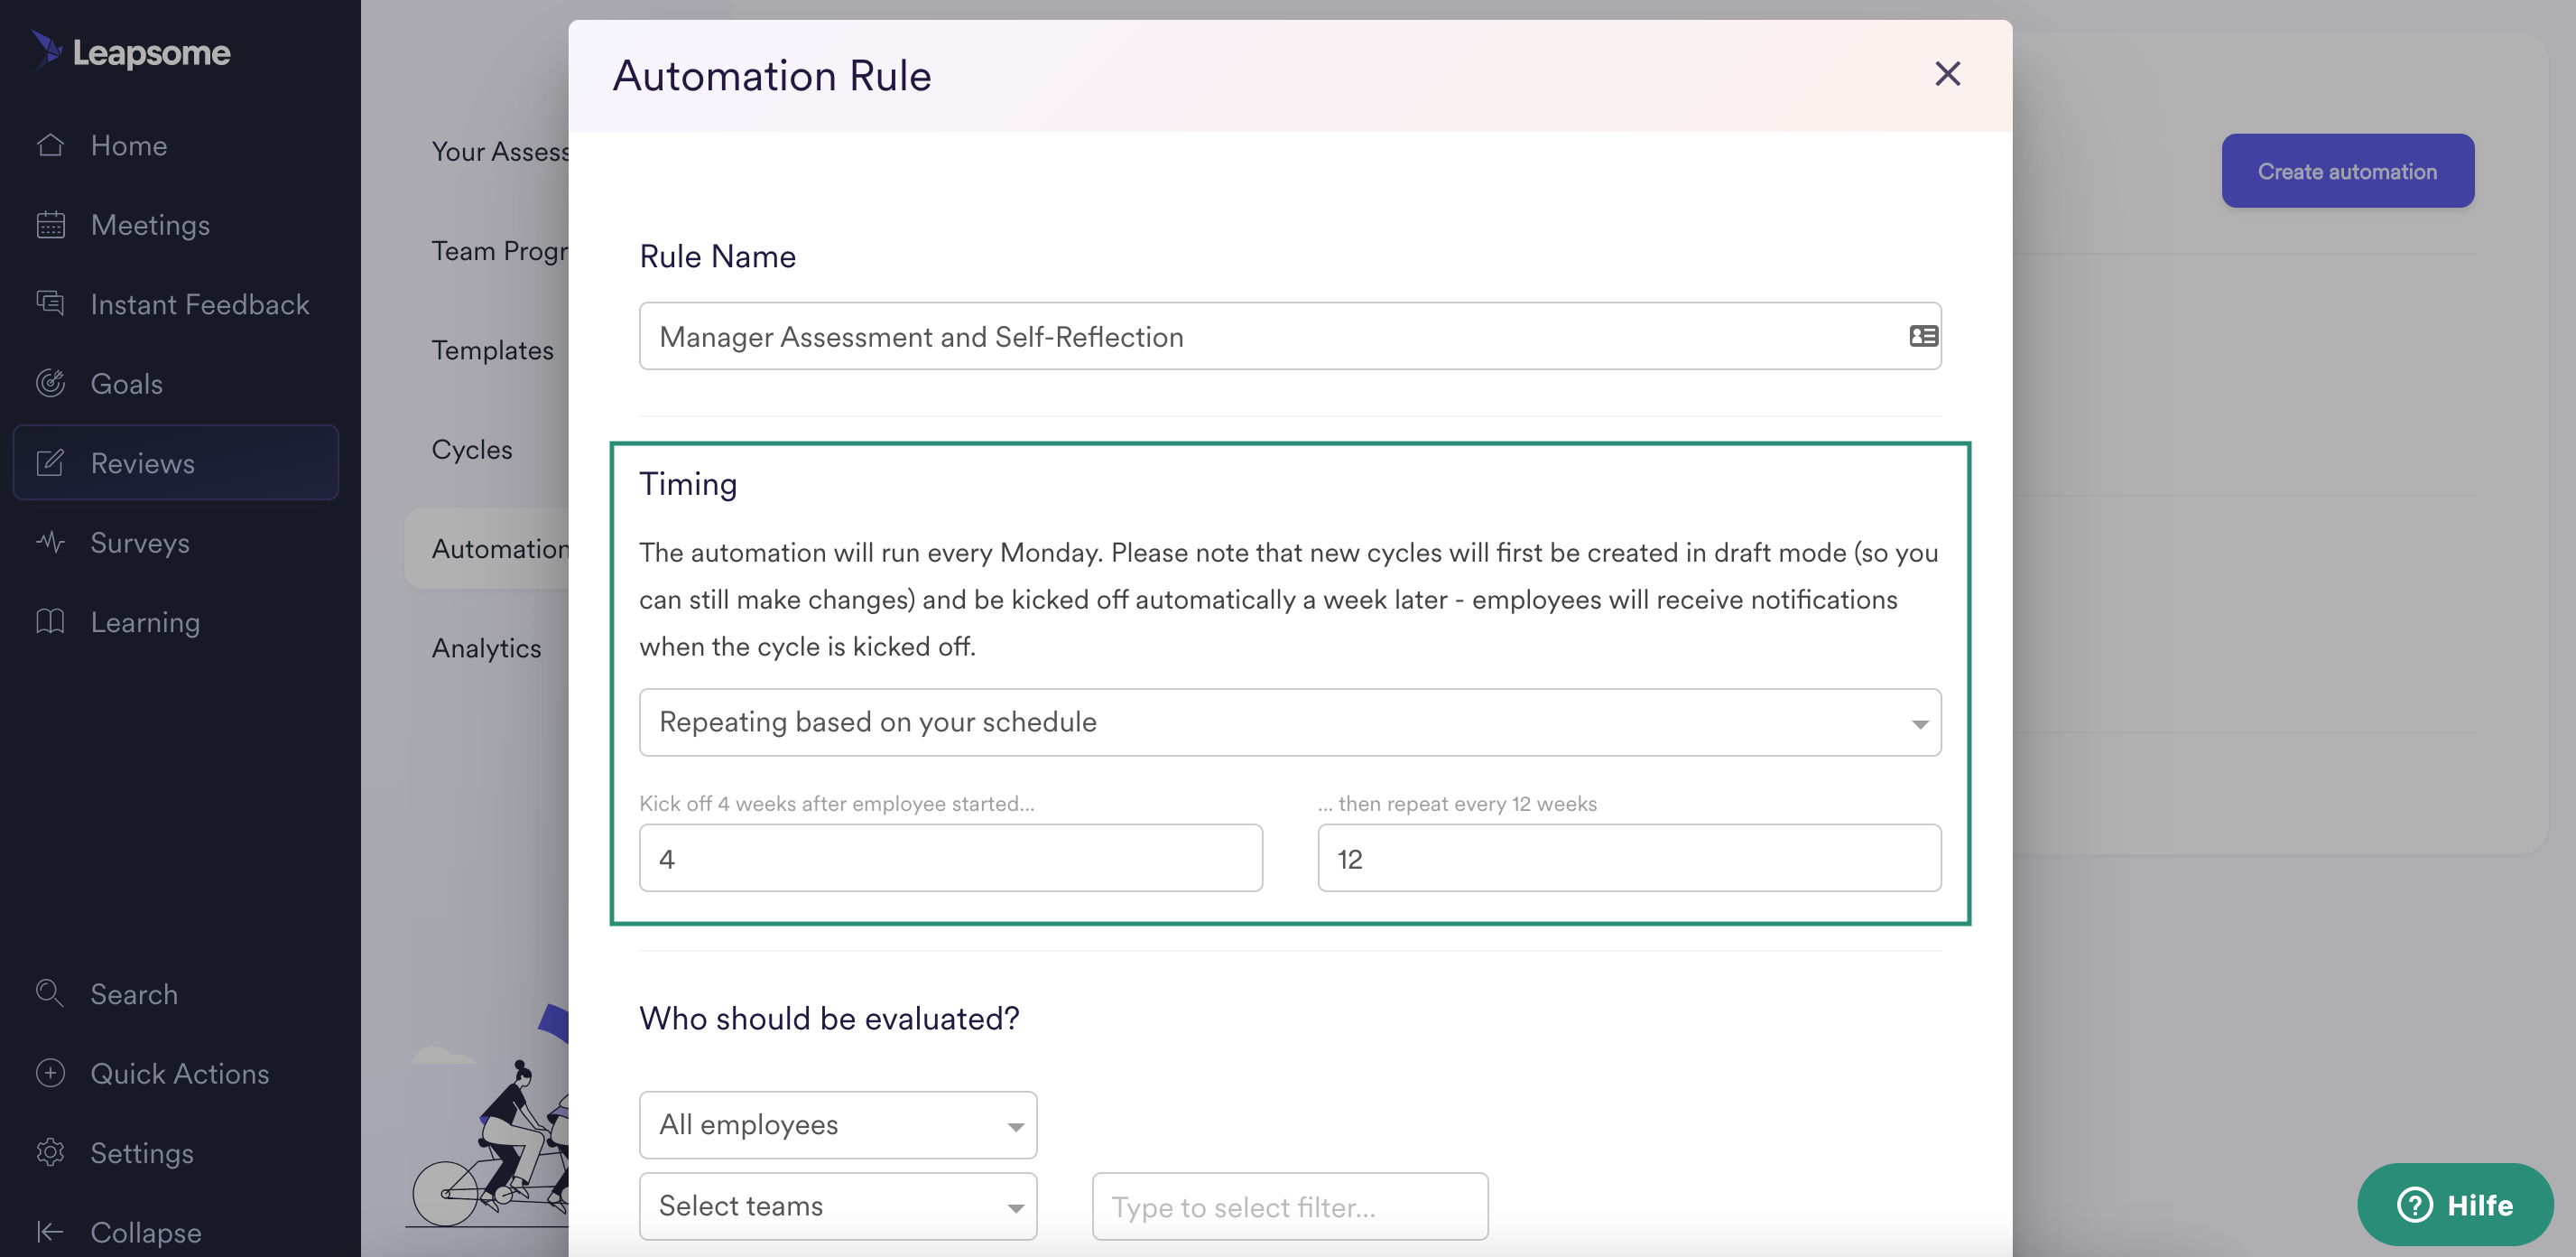The width and height of the screenshot is (2576, 1257).
Task: Close the Automation Rule dialog
Action: (x=1947, y=74)
